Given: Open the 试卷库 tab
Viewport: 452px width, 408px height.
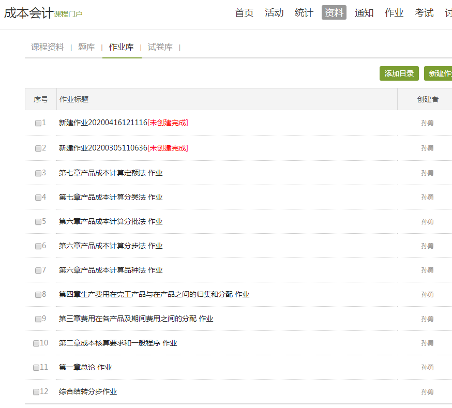Looking at the screenshot, I should [160, 47].
